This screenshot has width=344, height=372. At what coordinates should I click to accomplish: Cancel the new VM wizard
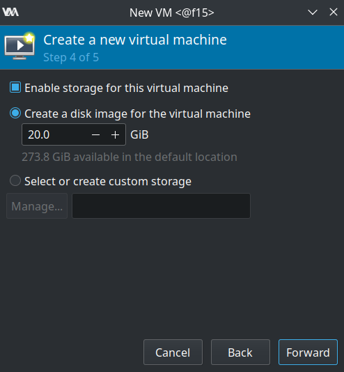173,352
